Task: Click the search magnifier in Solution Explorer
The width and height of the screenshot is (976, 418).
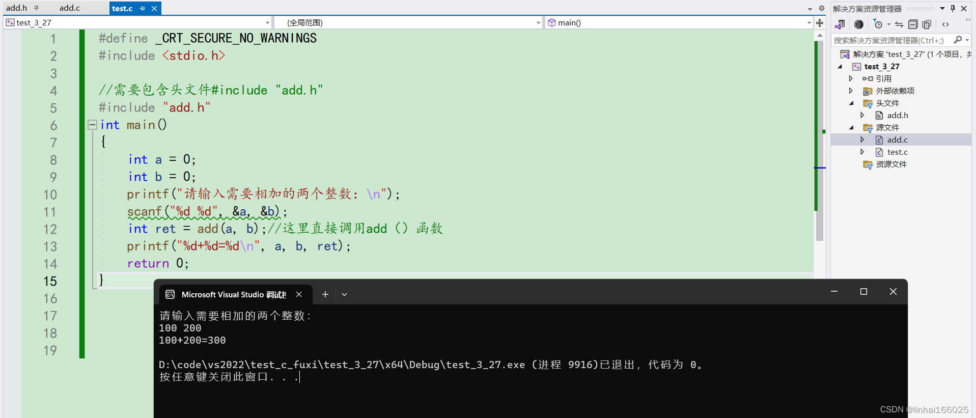Action: 958,40
